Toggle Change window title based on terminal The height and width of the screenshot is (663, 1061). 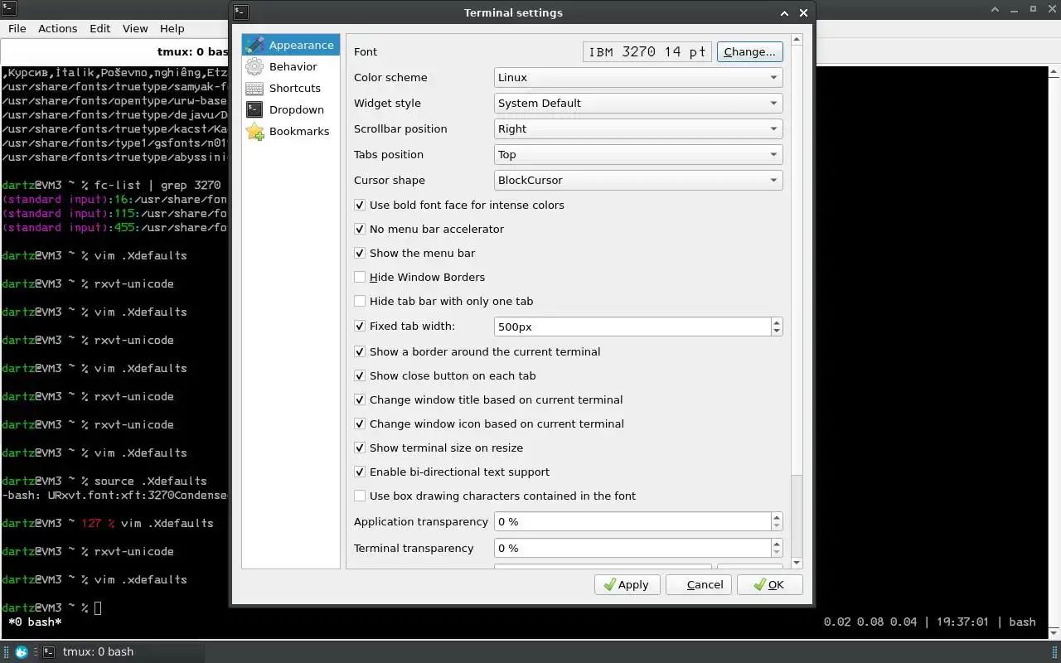click(x=360, y=399)
